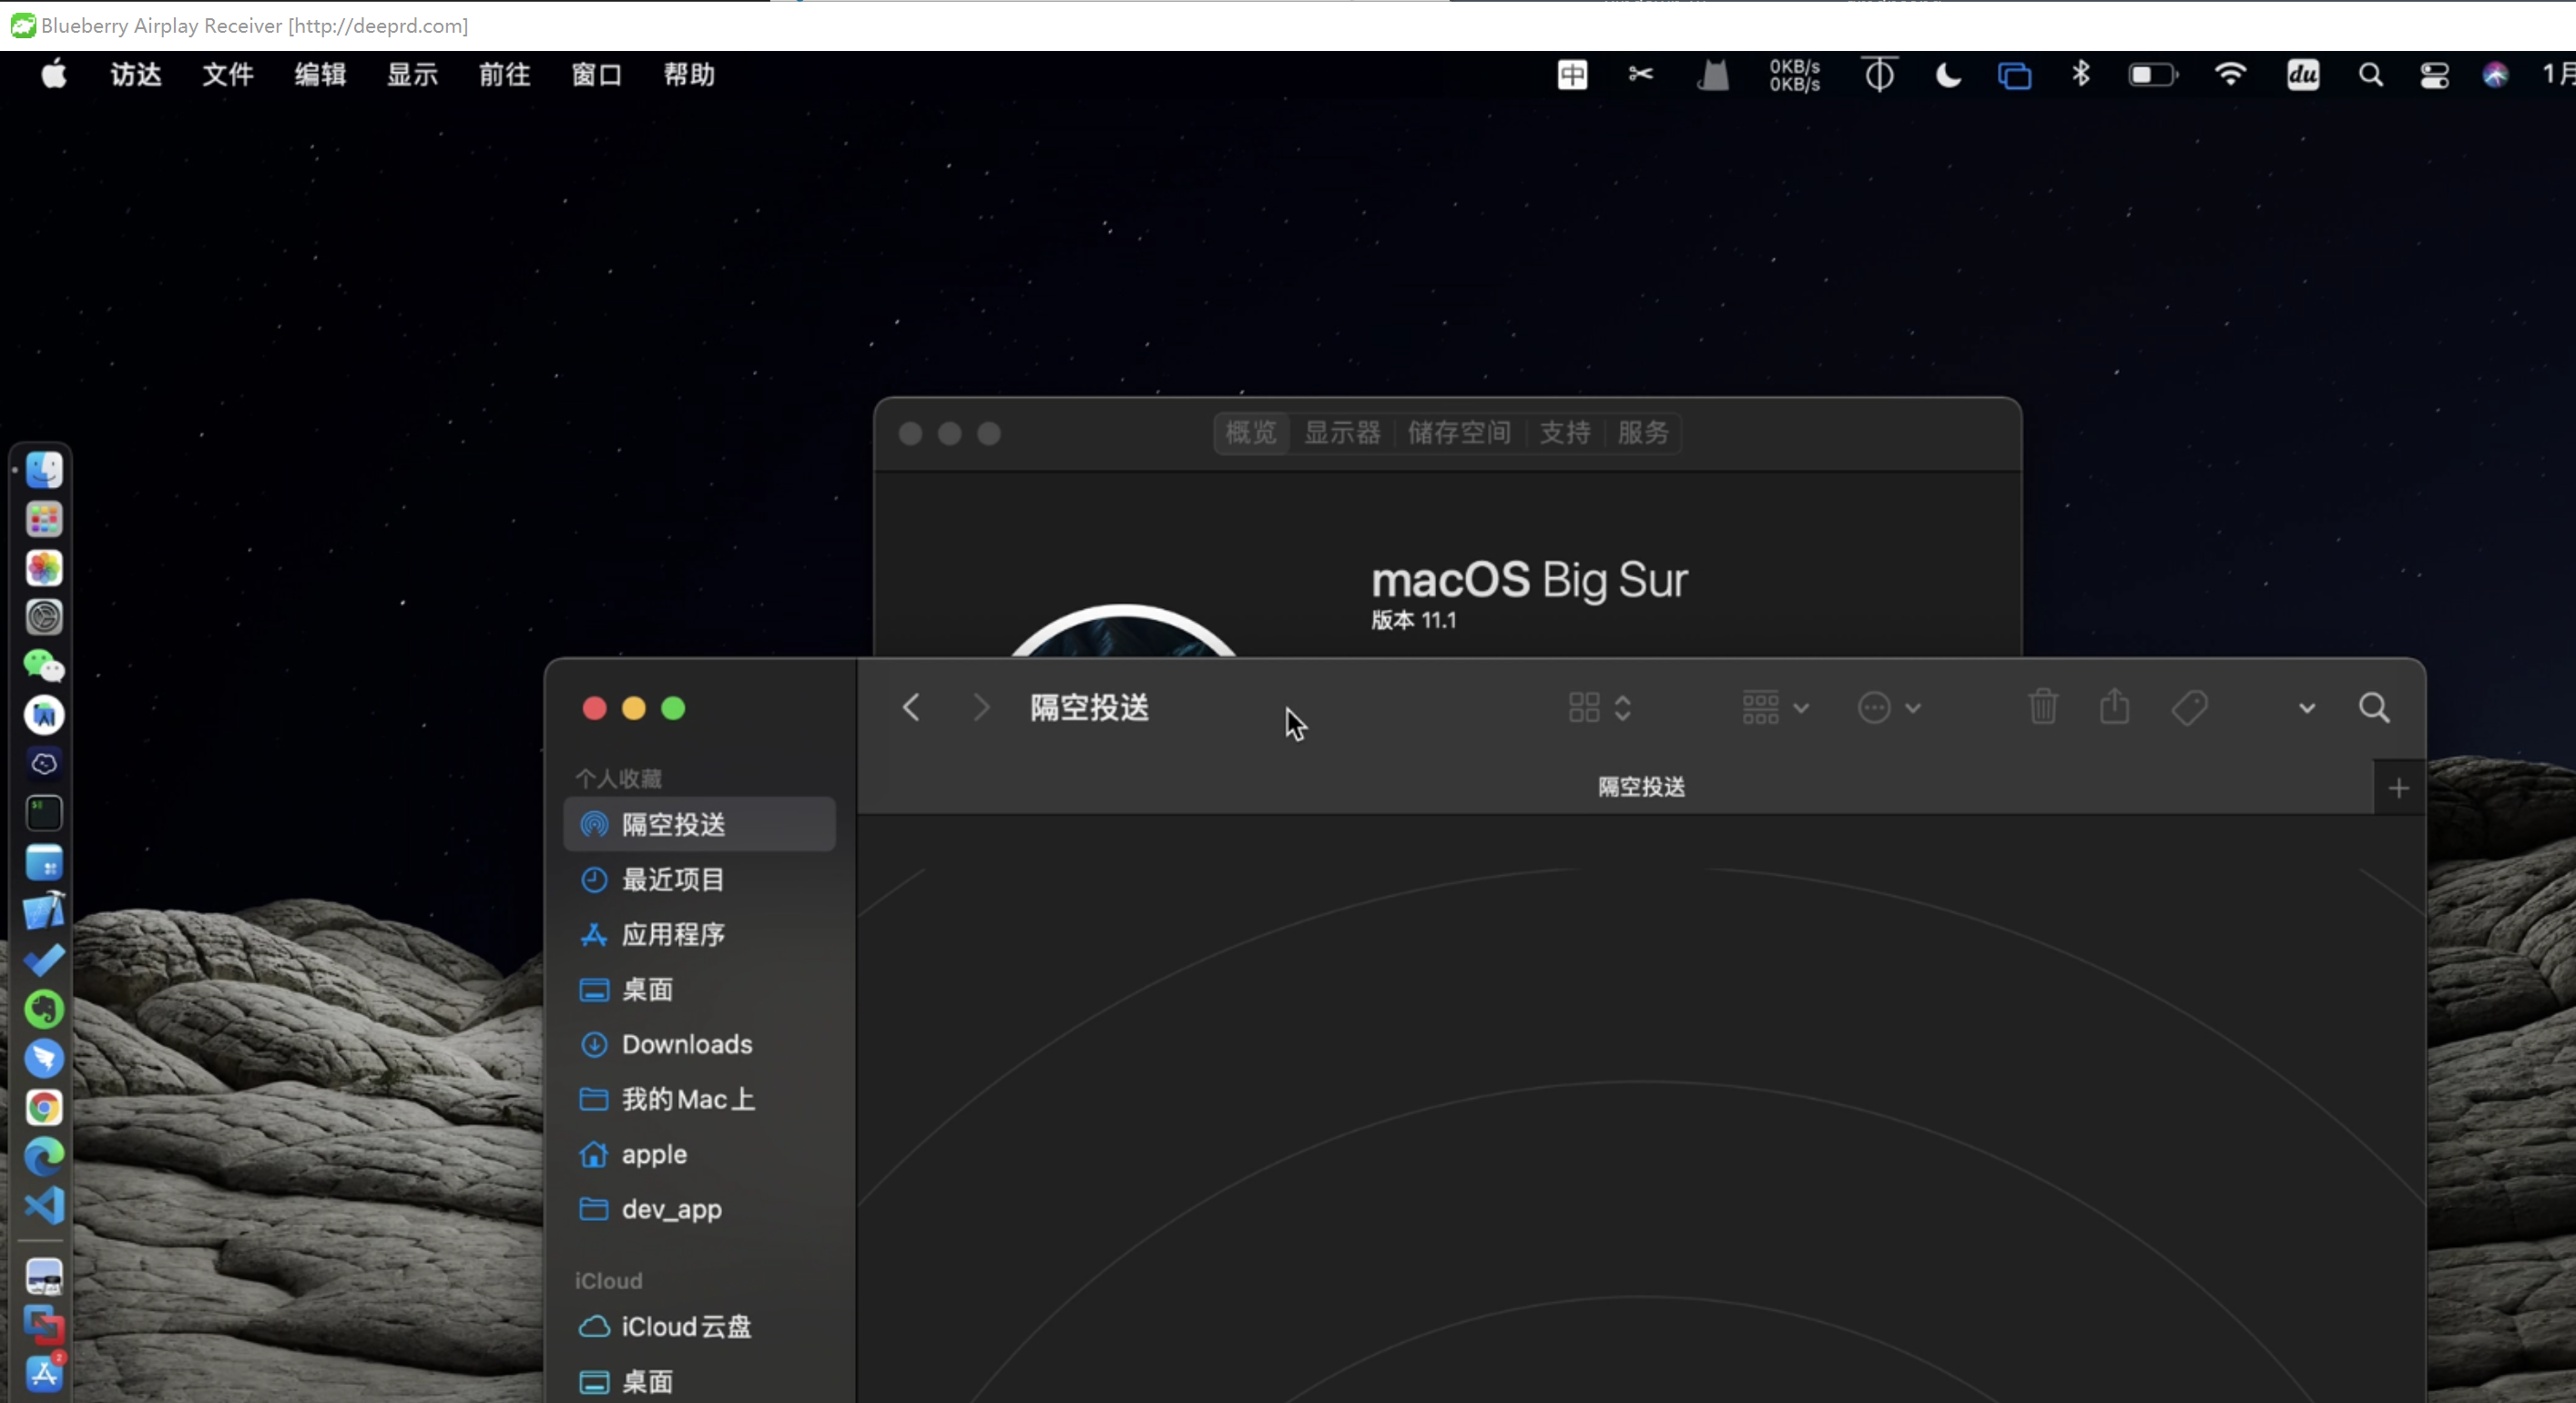Screen dimensions: 2576x1403
Task: Open Control Center in menu bar
Action: [x=2434, y=76]
